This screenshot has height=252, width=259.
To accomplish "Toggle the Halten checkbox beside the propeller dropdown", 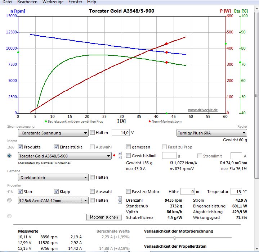I will tap(93, 200).
